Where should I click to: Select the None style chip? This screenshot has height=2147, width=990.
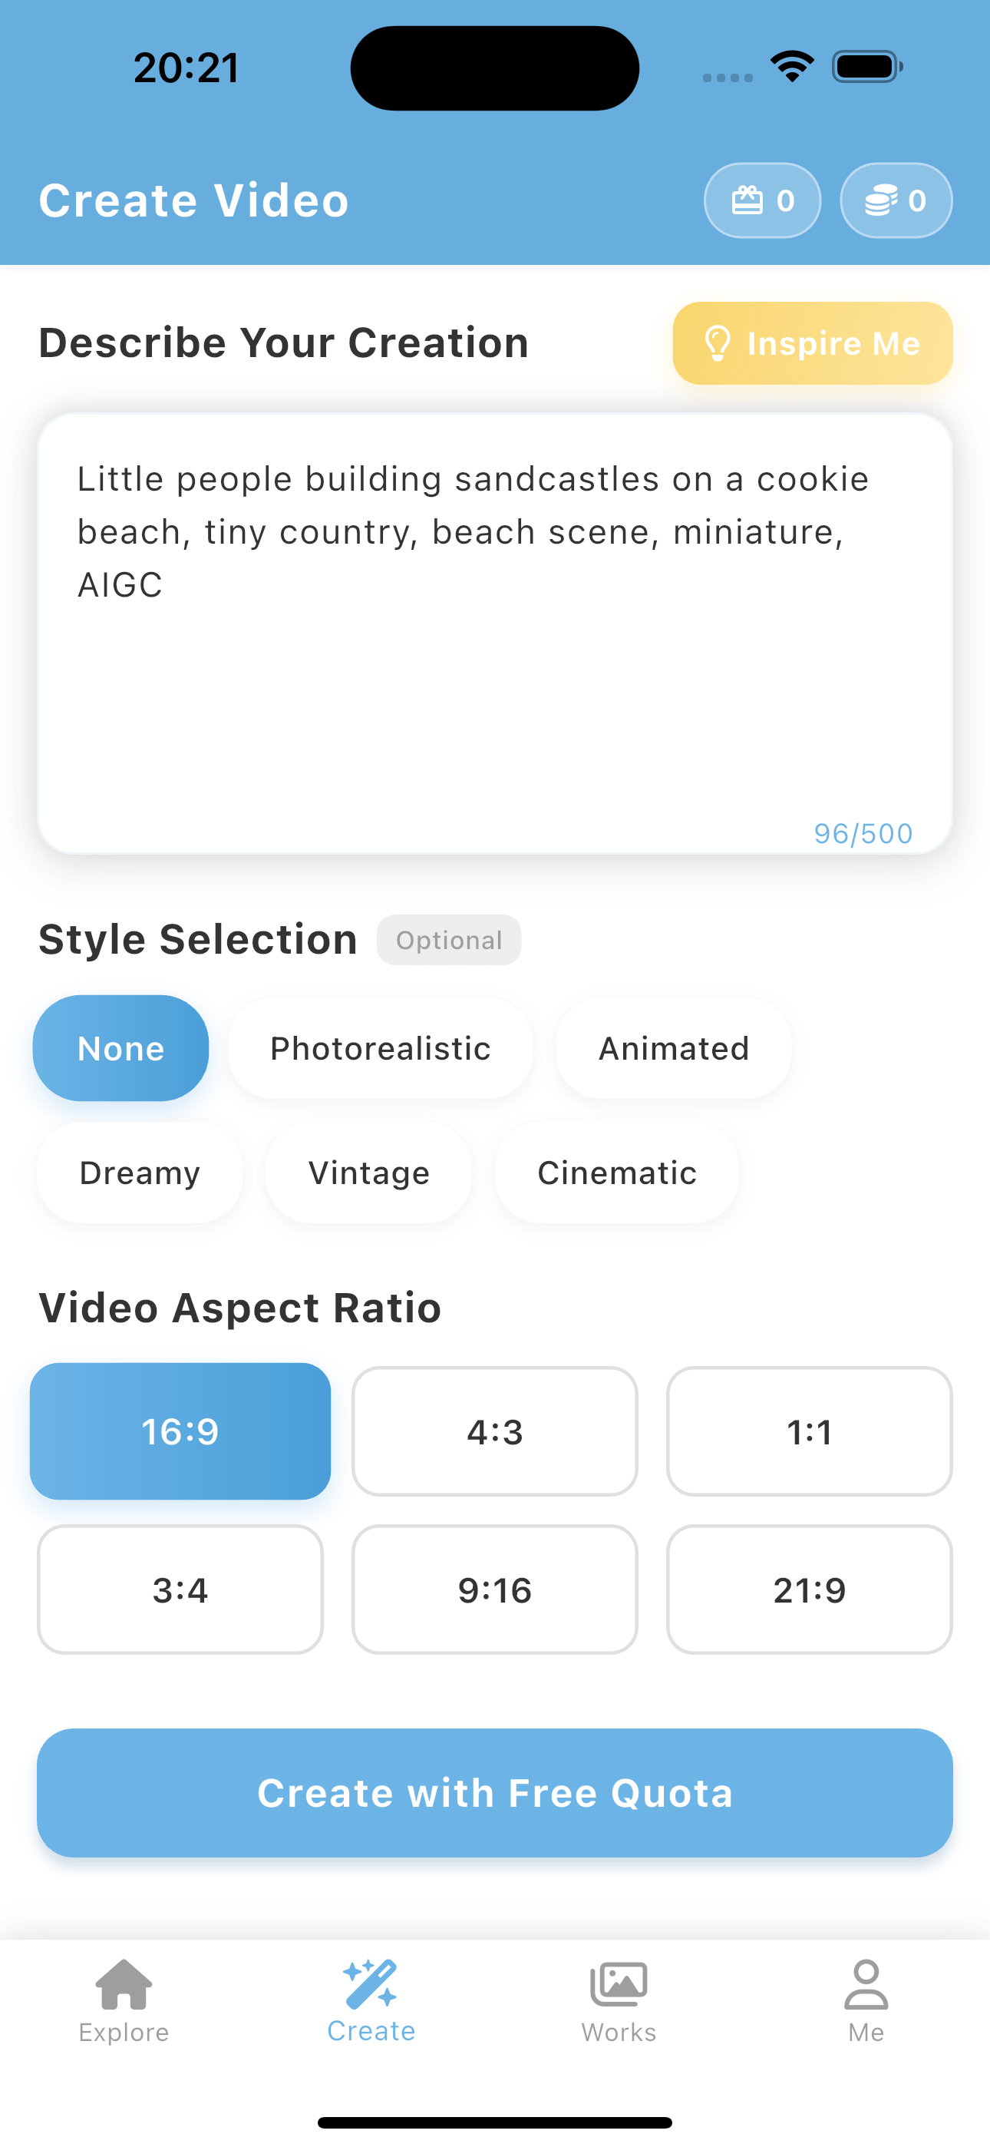[x=120, y=1047]
